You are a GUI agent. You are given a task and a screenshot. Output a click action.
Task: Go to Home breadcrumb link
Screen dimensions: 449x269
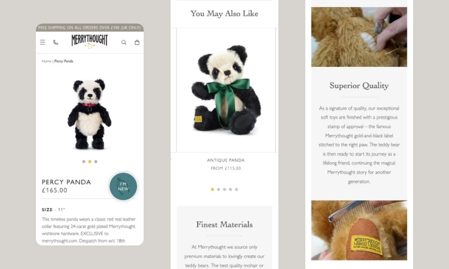pos(47,61)
